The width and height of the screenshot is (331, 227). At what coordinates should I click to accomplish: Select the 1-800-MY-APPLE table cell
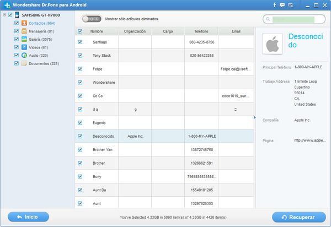coord(202,137)
